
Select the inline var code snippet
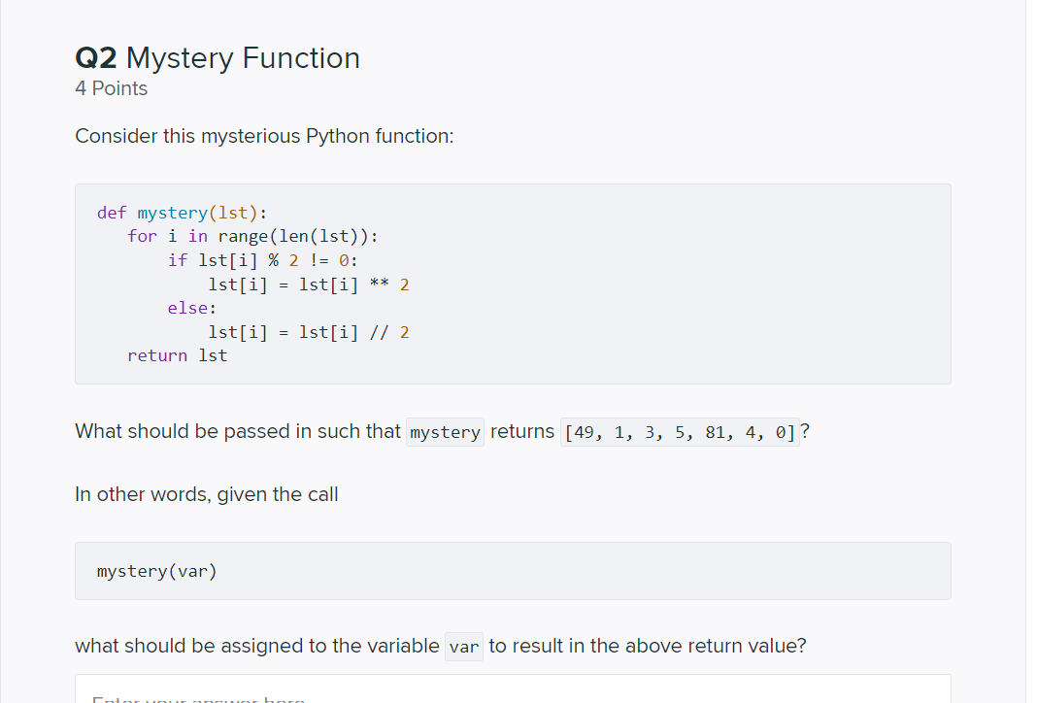[x=463, y=646]
